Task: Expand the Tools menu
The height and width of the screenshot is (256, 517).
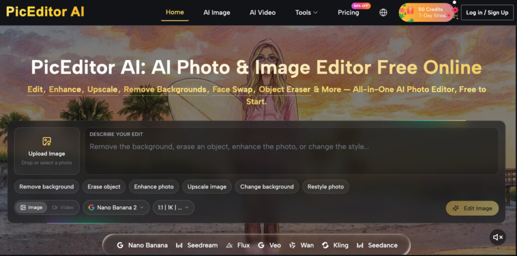Action: [x=306, y=13]
